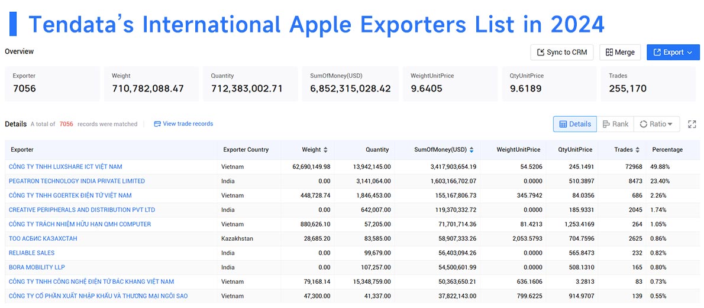This screenshot has width=704, height=308.
Task: Click the 23.40% percentage cell
Action: pos(660,181)
